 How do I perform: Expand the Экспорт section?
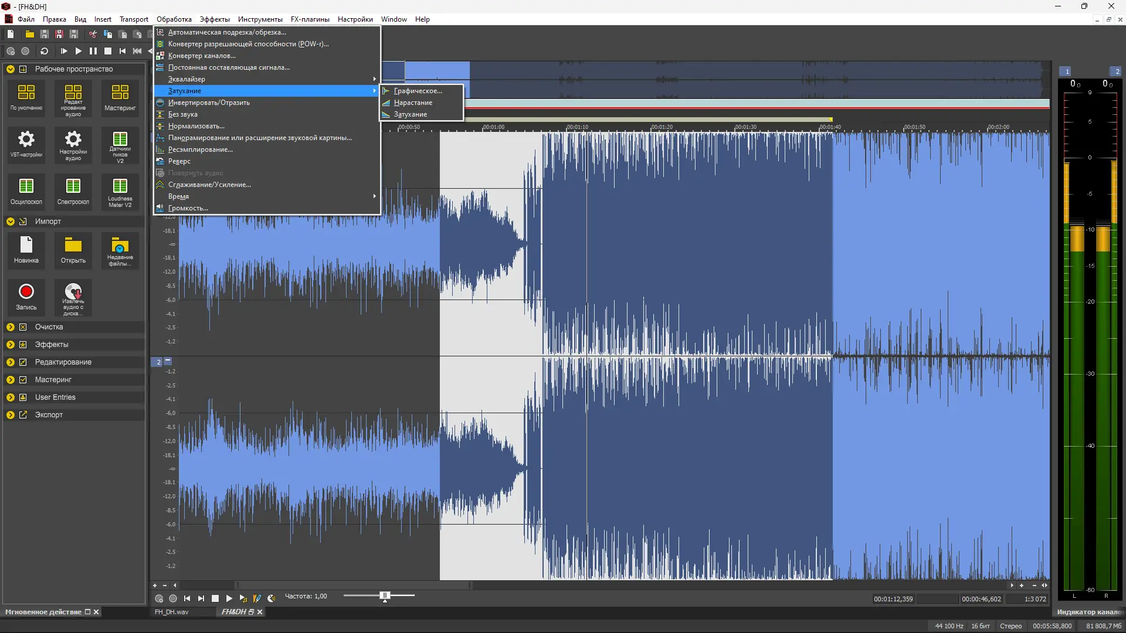11,415
